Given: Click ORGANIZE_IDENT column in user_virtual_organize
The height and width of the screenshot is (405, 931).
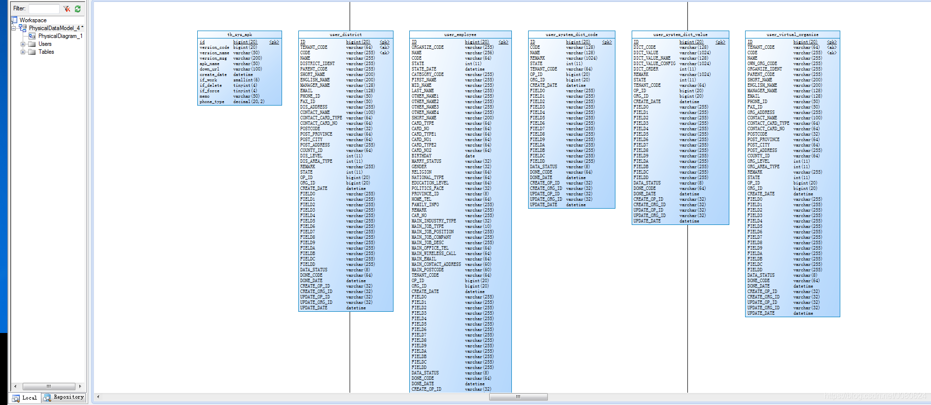Looking at the screenshot, I should [x=764, y=69].
